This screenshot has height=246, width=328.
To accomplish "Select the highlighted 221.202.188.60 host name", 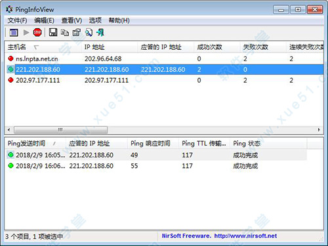I will (38, 70).
